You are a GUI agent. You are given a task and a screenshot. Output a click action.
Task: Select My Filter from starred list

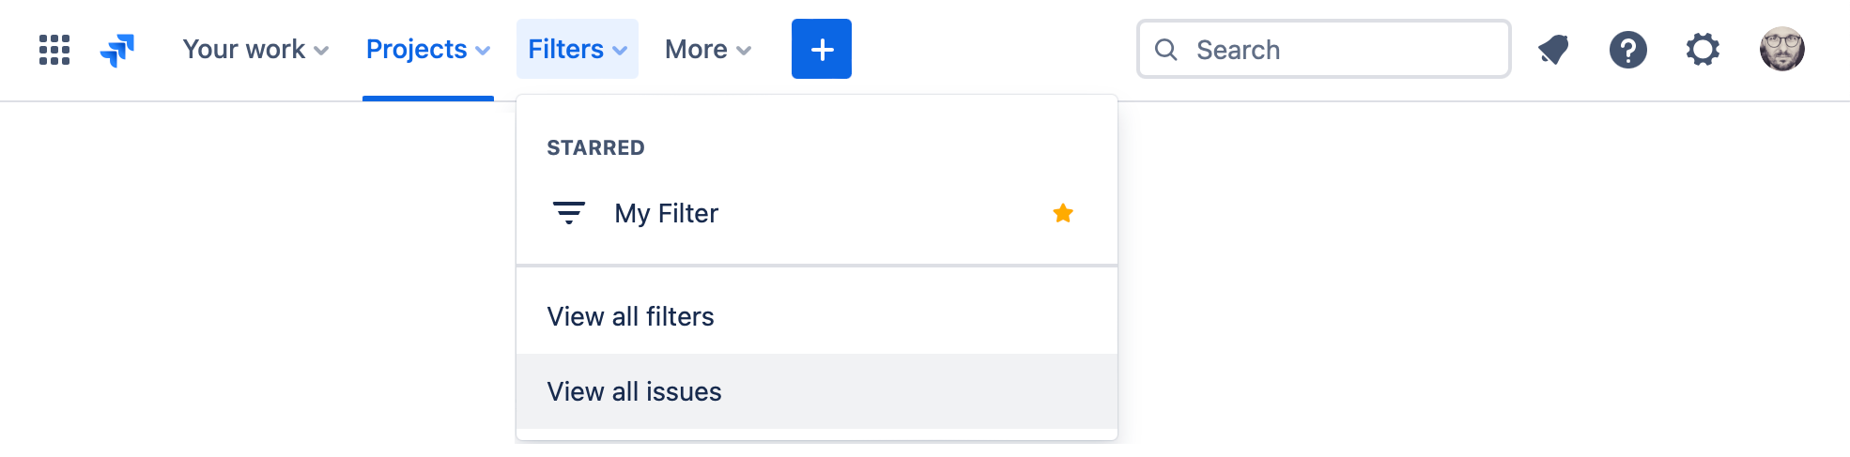coord(666,213)
